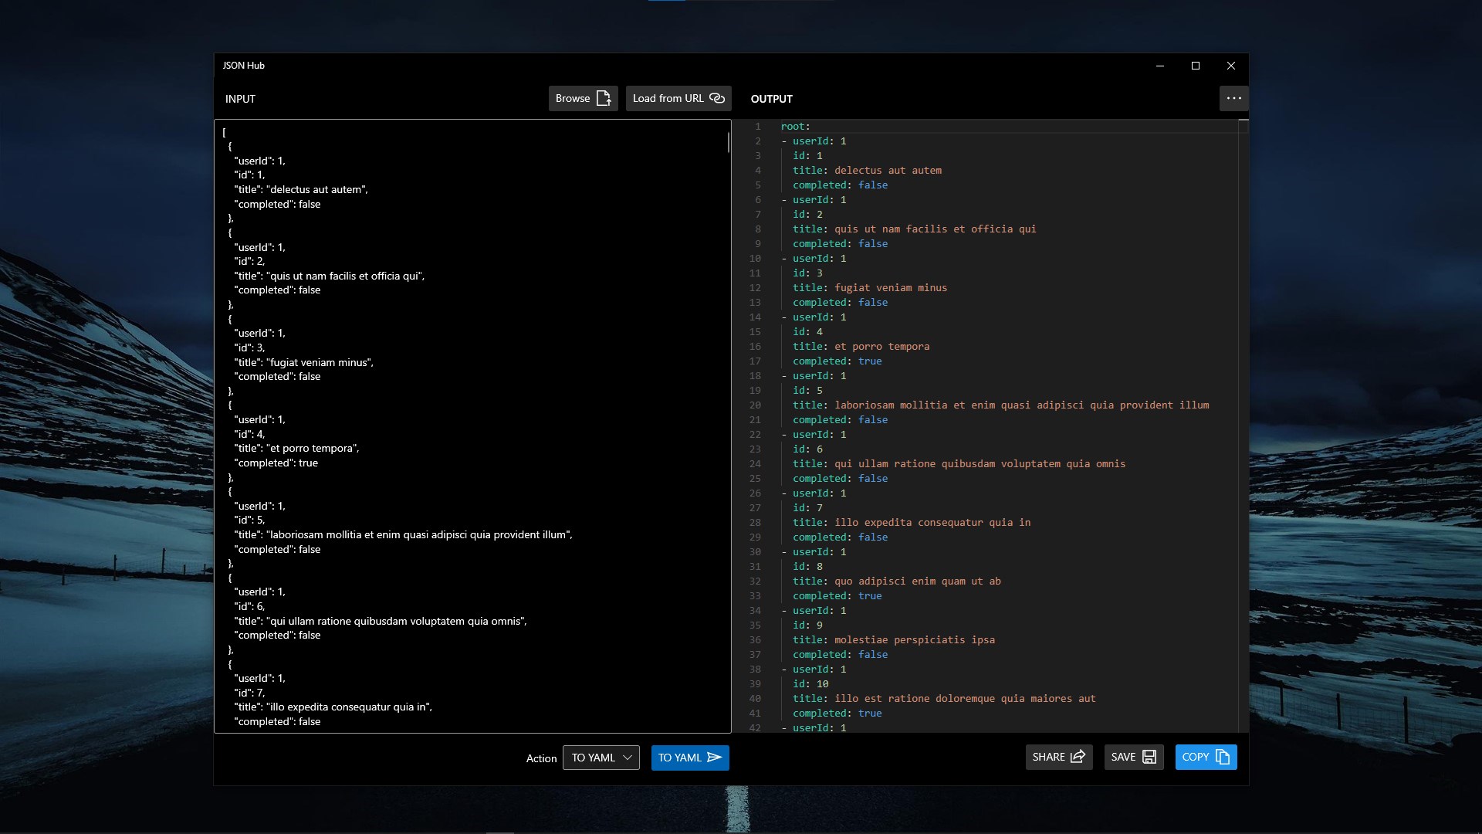Click the INPUT pane scrollbar thumb
This screenshot has height=834, width=1482.
point(728,142)
